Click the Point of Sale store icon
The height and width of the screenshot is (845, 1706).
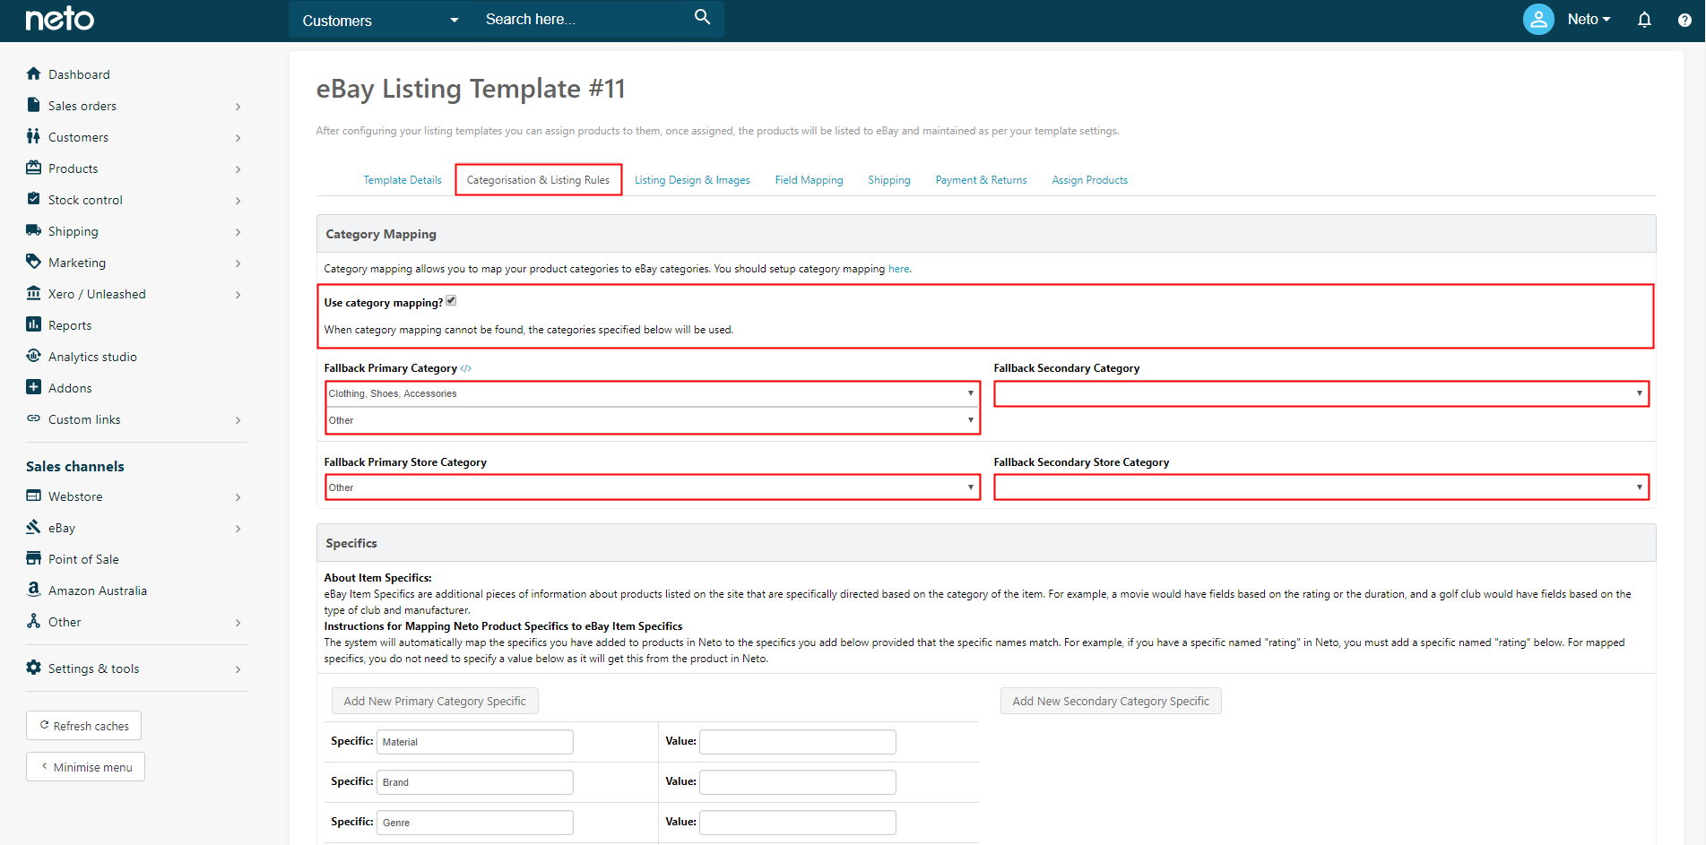[x=34, y=558]
